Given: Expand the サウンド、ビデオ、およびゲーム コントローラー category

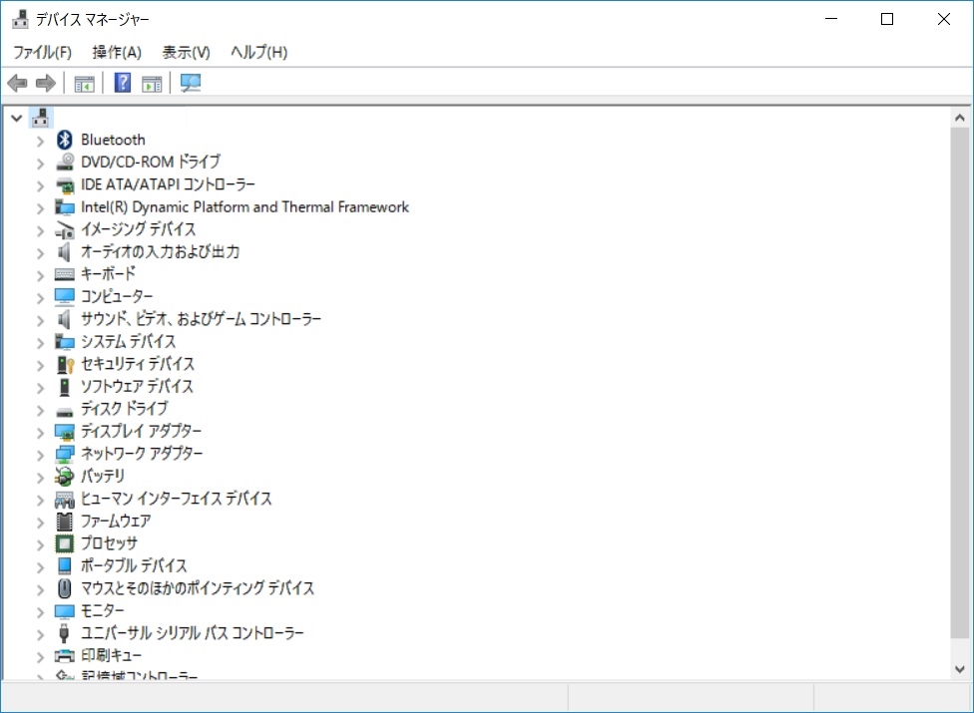Looking at the screenshot, I should click(40, 320).
